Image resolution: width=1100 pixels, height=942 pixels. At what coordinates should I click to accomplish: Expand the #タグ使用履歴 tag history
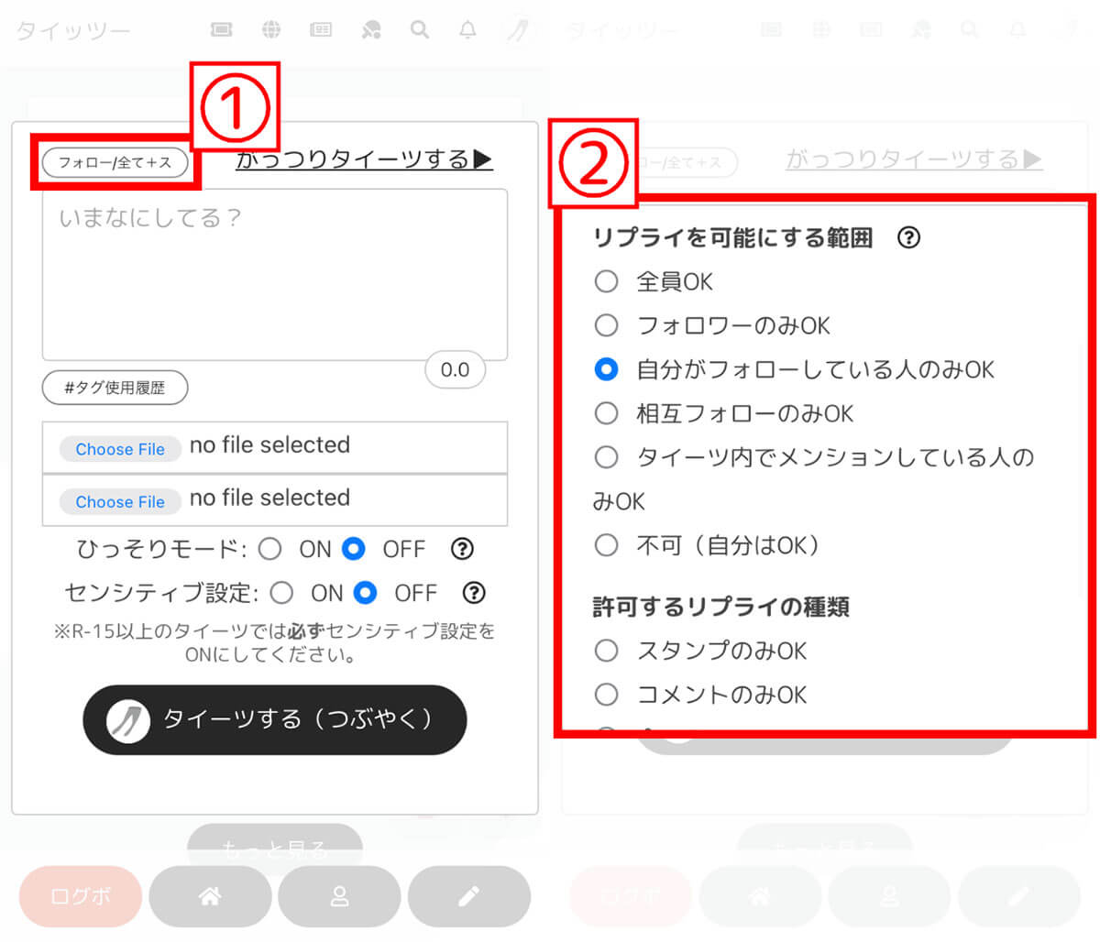pyautogui.click(x=115, y=388)
